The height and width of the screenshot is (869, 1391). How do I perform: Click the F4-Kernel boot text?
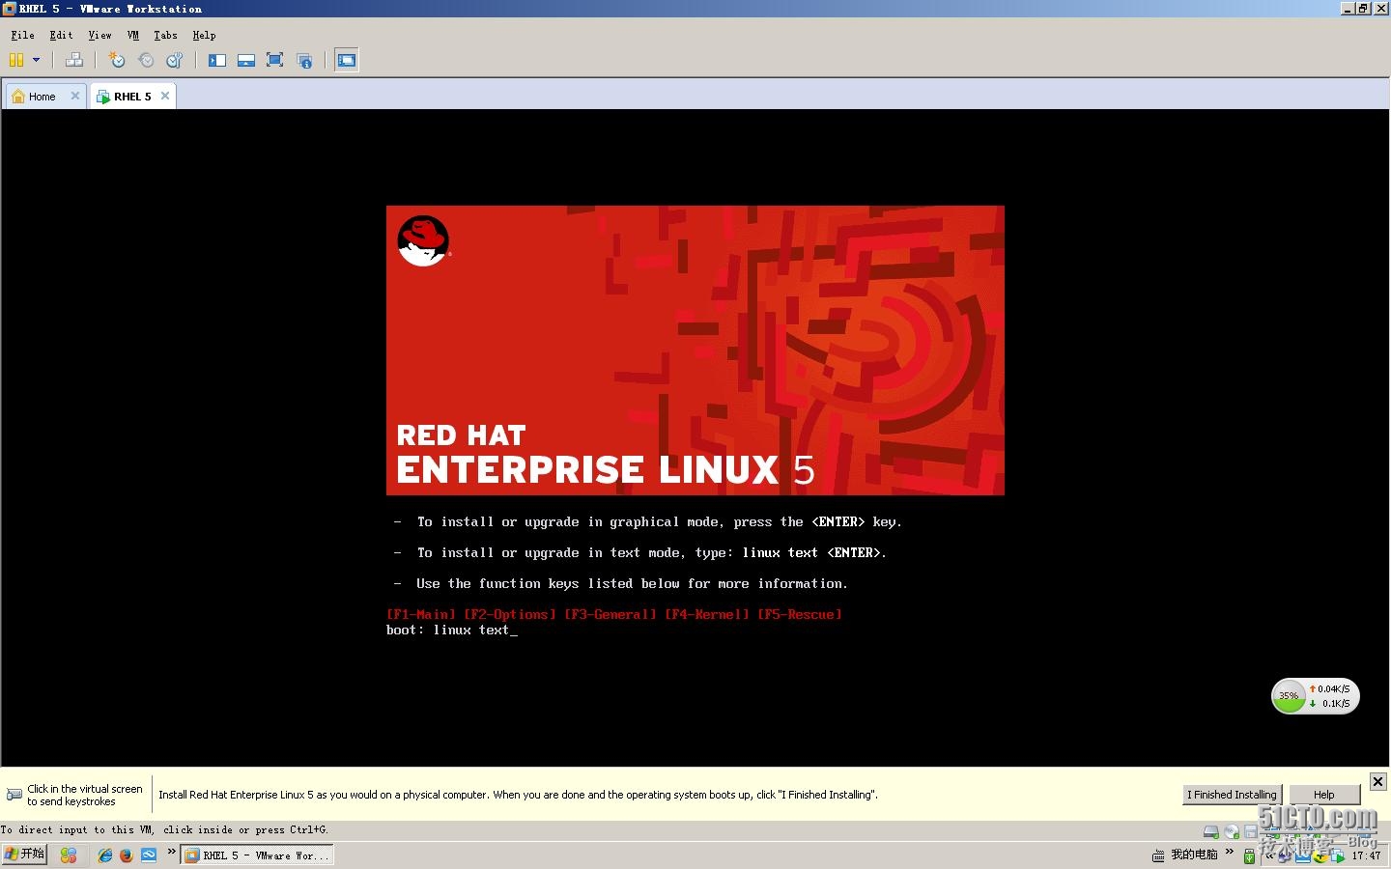(x=707, y=614)
